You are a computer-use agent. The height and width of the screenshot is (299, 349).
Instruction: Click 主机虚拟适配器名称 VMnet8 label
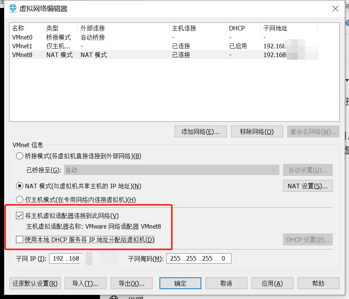click(94, 226)
